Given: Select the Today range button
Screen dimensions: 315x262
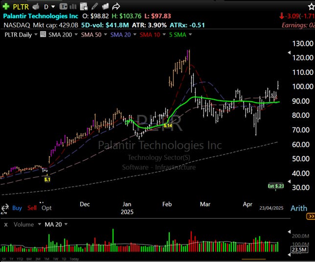Looking at the screenshot, I should [74, 259].
